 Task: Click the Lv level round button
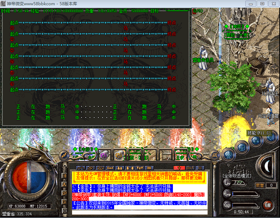tap(227, 183)
